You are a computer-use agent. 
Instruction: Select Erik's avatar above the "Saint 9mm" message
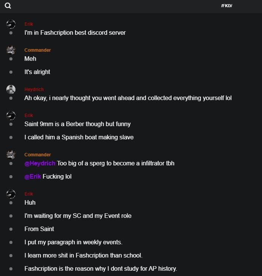point(11,115)
